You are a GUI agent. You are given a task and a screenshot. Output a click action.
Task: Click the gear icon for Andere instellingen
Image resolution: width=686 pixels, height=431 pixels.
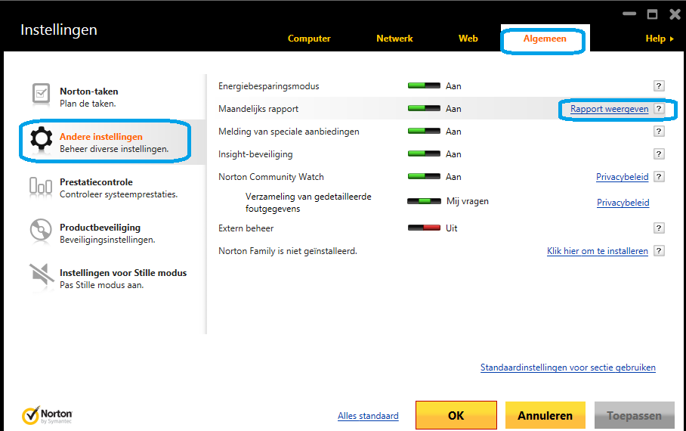point(41,138)
